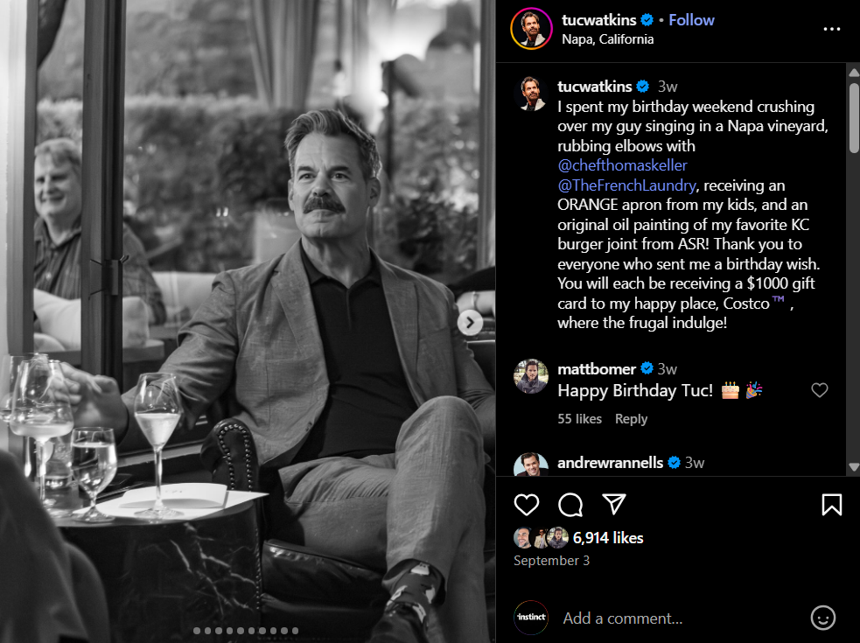Open the @chefthomaskeller mention
Screen dimensions: 860x643
pyautogui.click(x=622, y=165)
